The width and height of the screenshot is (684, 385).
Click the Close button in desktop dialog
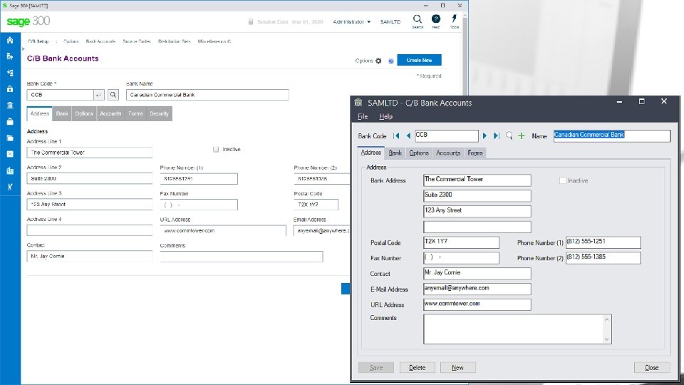coord(652,368)
